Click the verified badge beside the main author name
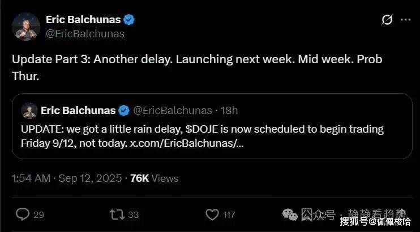Image resolution: width=420 pixels, height=232 pixels. 129,20
